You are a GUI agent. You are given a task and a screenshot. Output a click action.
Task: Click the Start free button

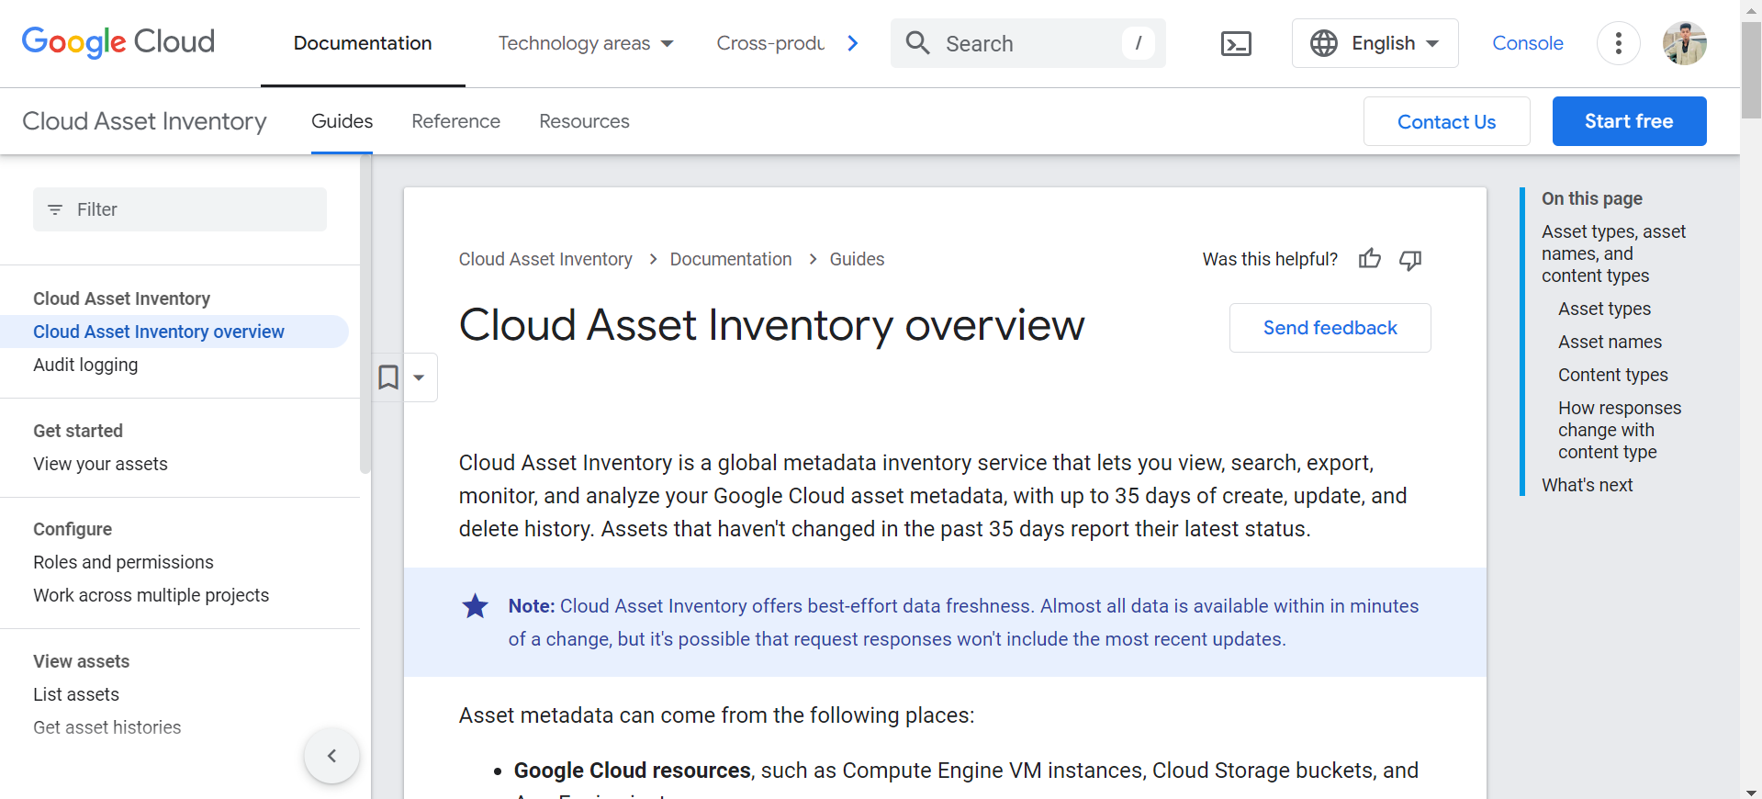pos(1629,121)
